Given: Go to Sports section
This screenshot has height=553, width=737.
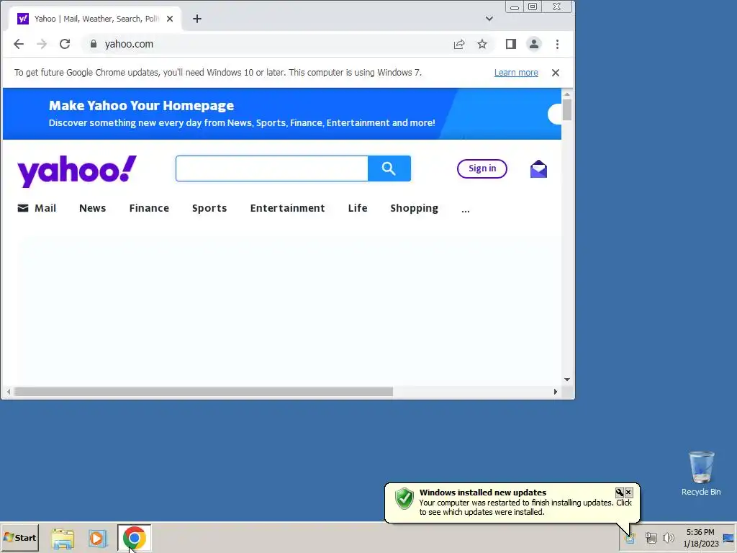Looking at the screenshot, I should pos(209,208).
